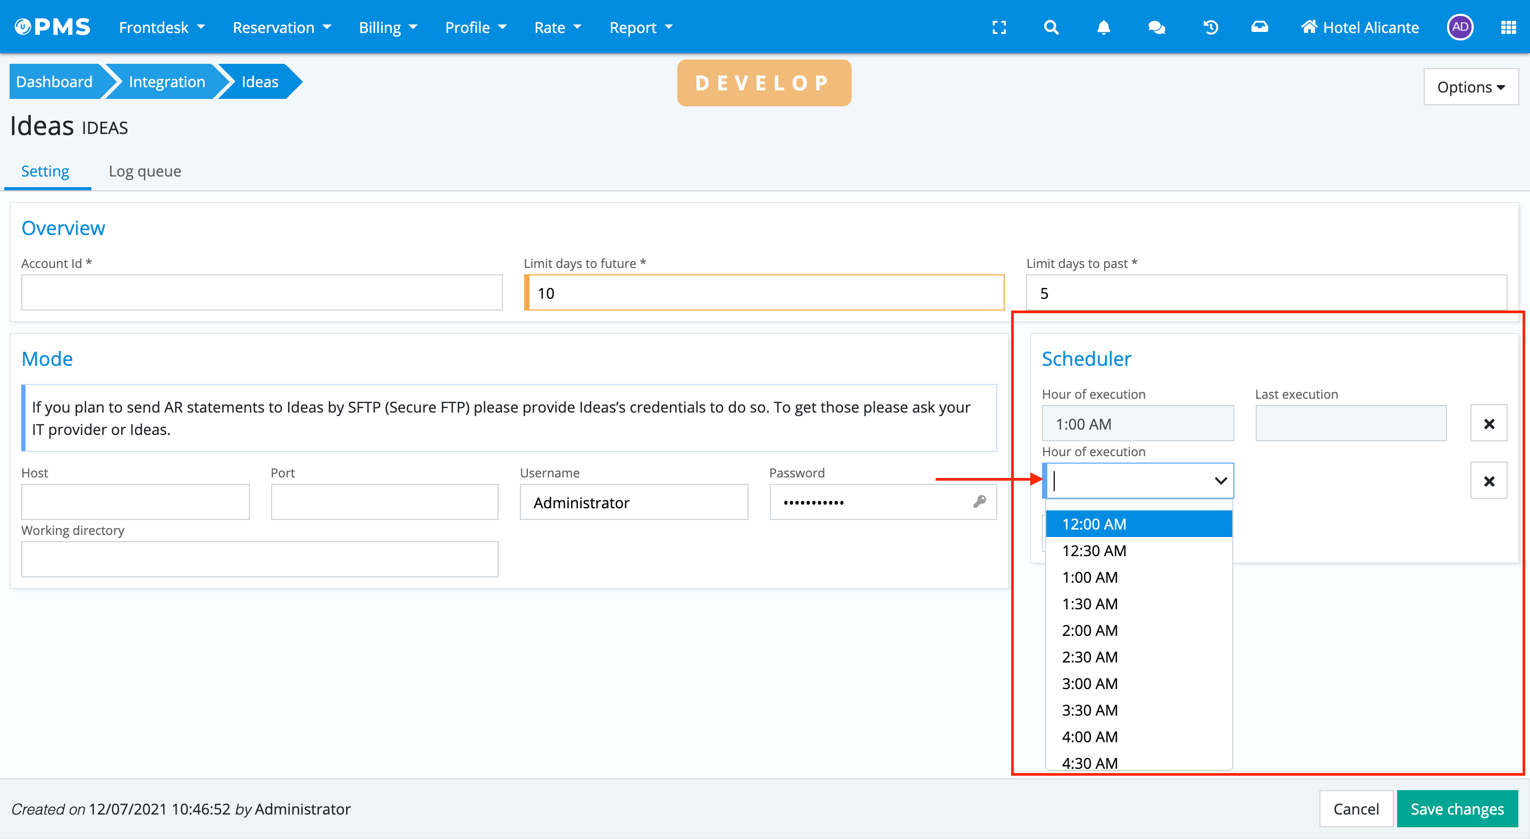Screen dimensions: 1530x839
Task: Click the inbox tray icon
Action: (1259, 27)
